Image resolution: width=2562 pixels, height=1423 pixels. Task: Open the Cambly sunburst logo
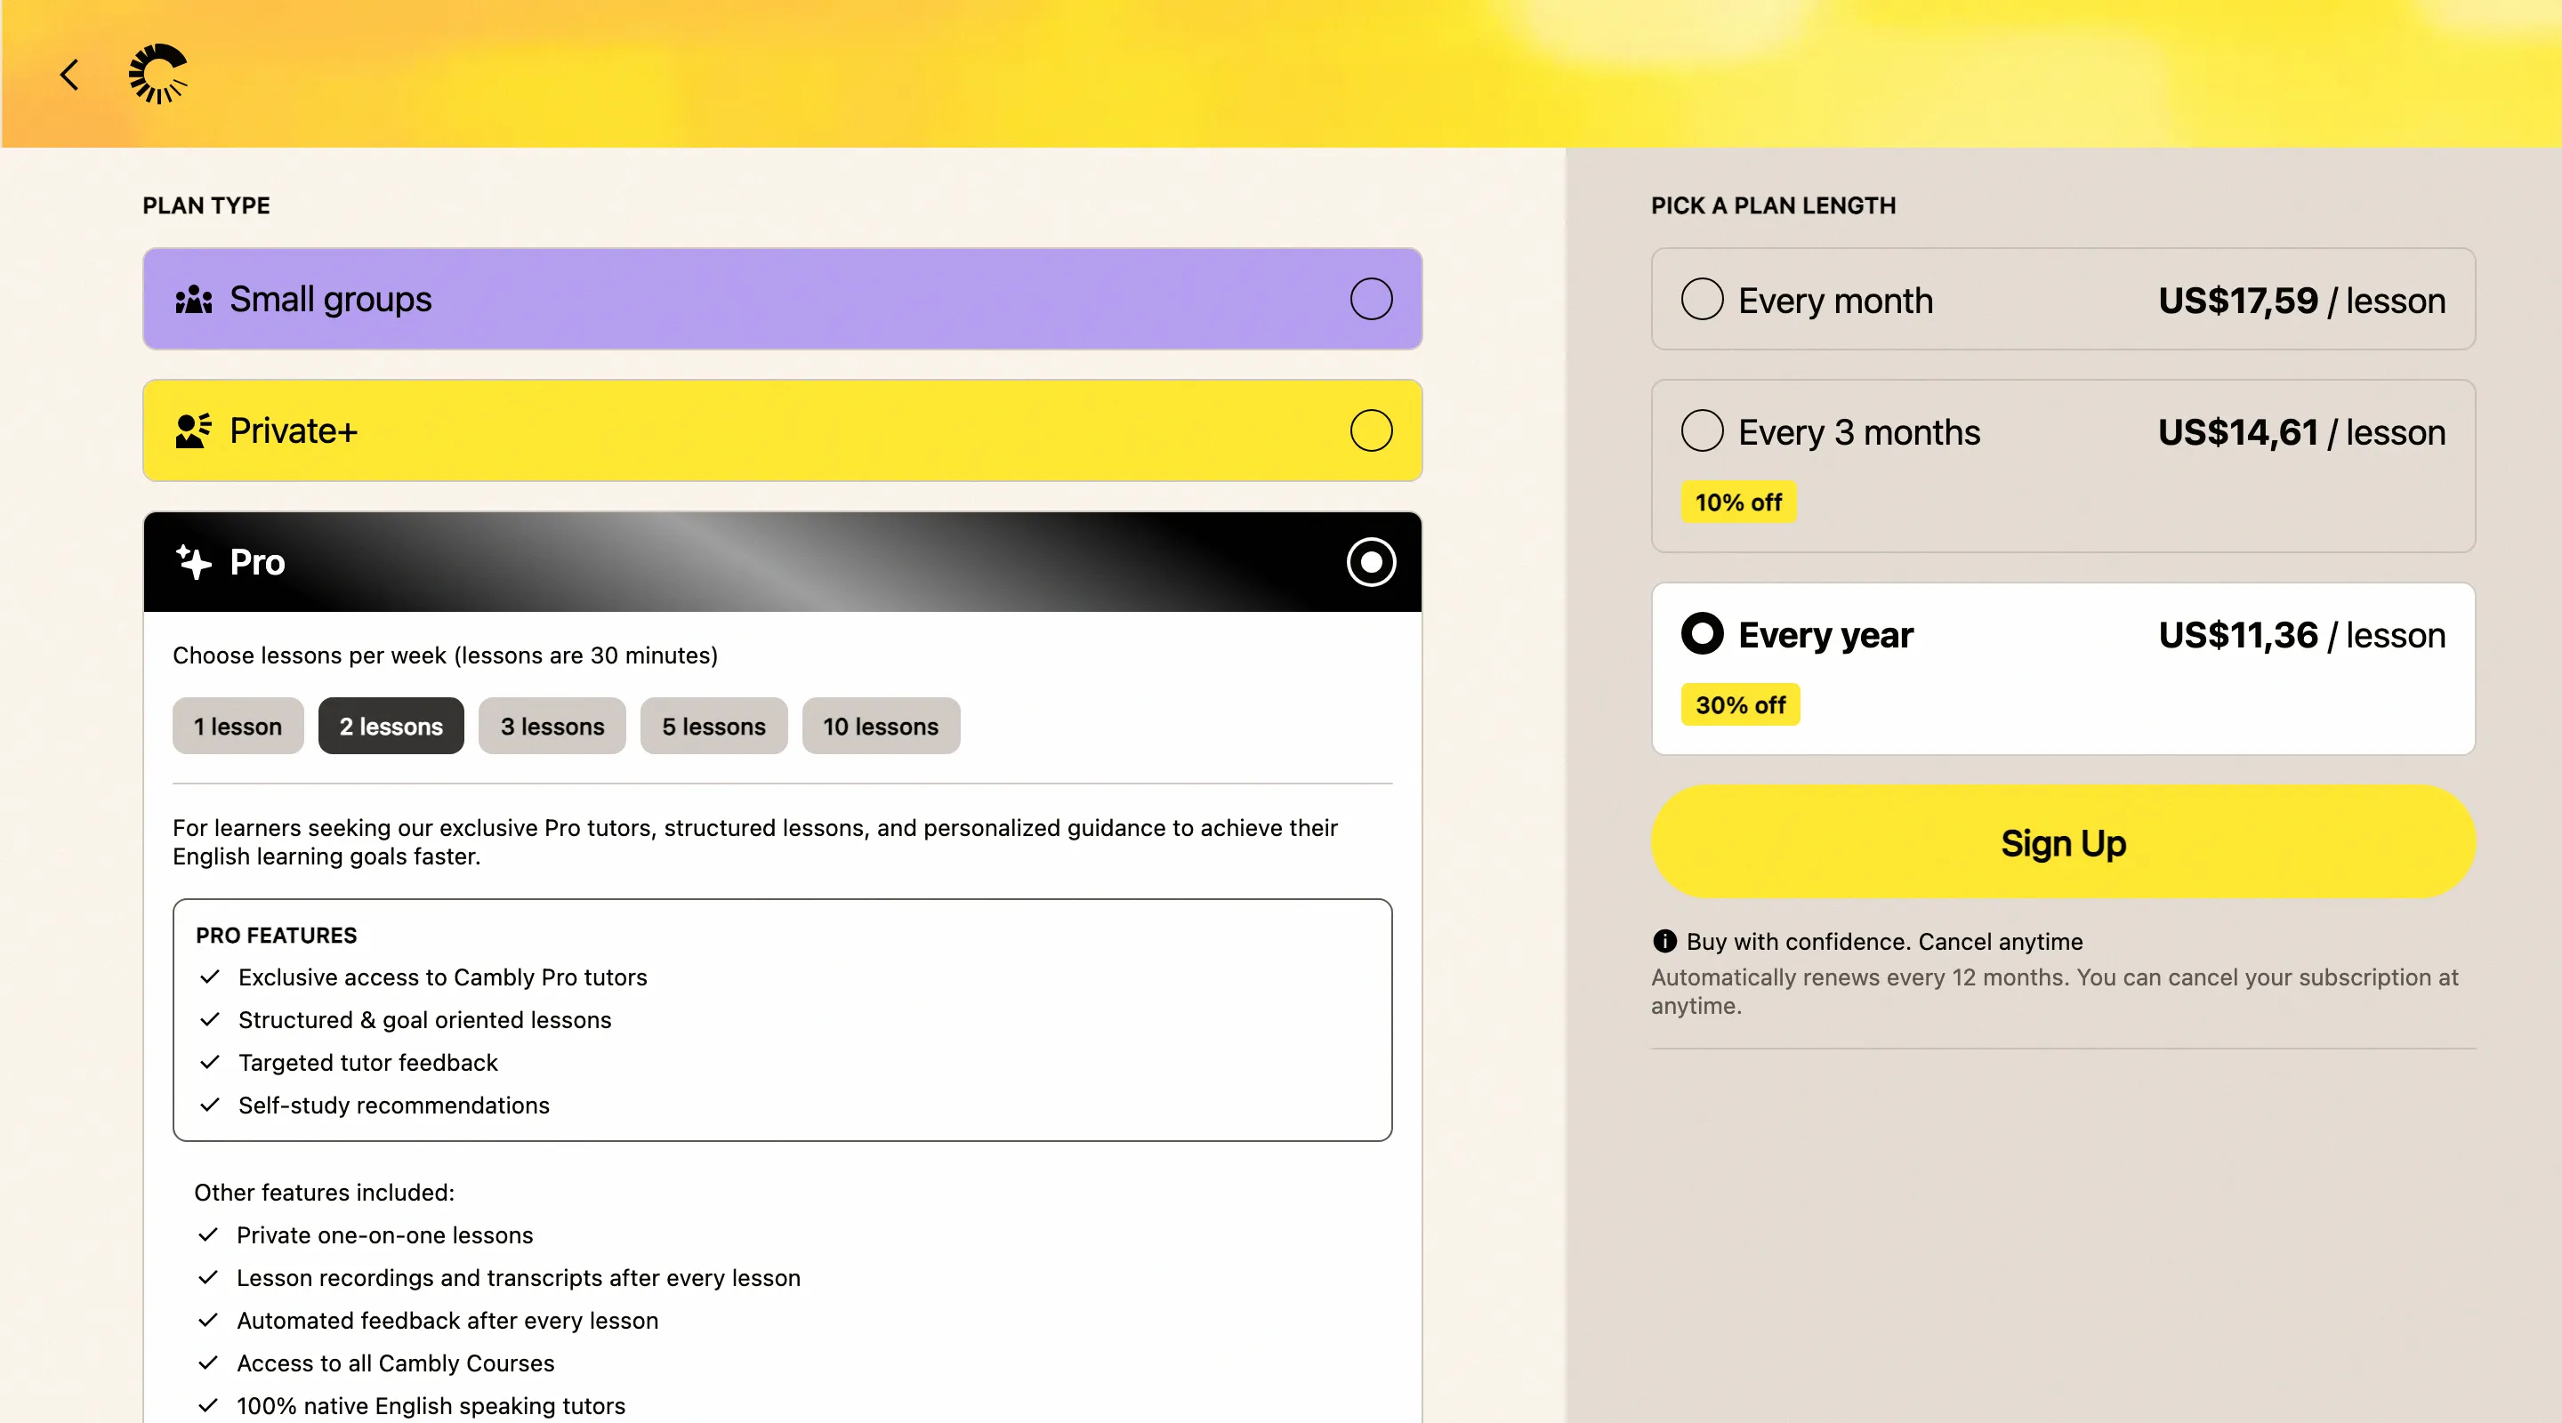(158, 74)
